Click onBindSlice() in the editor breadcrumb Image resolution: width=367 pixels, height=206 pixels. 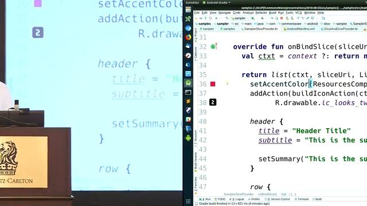tap(267, 195)
